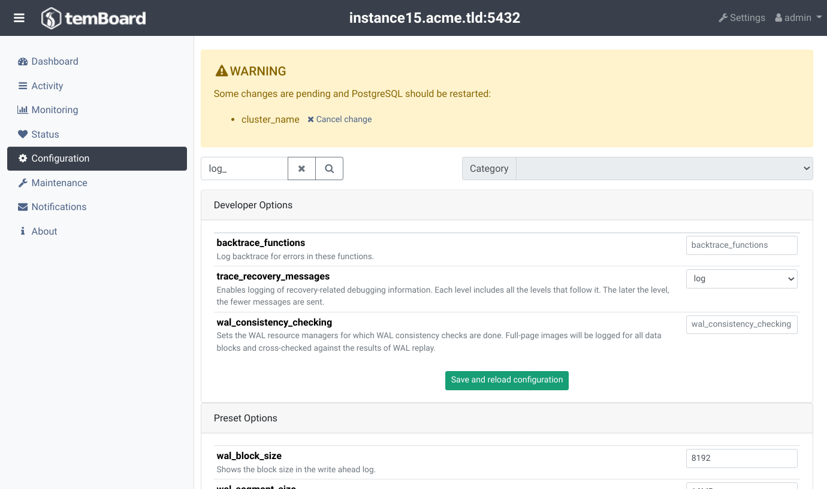
Task: Click the WARNING triangle icon
Action: tap(221, 71)
